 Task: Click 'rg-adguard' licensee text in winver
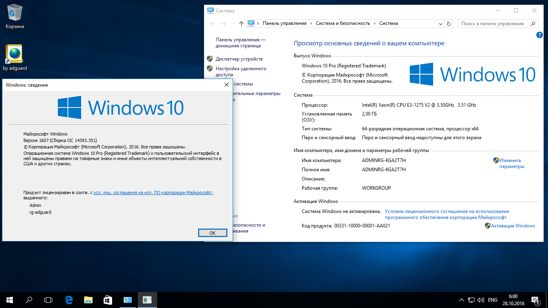pos(41,212)
